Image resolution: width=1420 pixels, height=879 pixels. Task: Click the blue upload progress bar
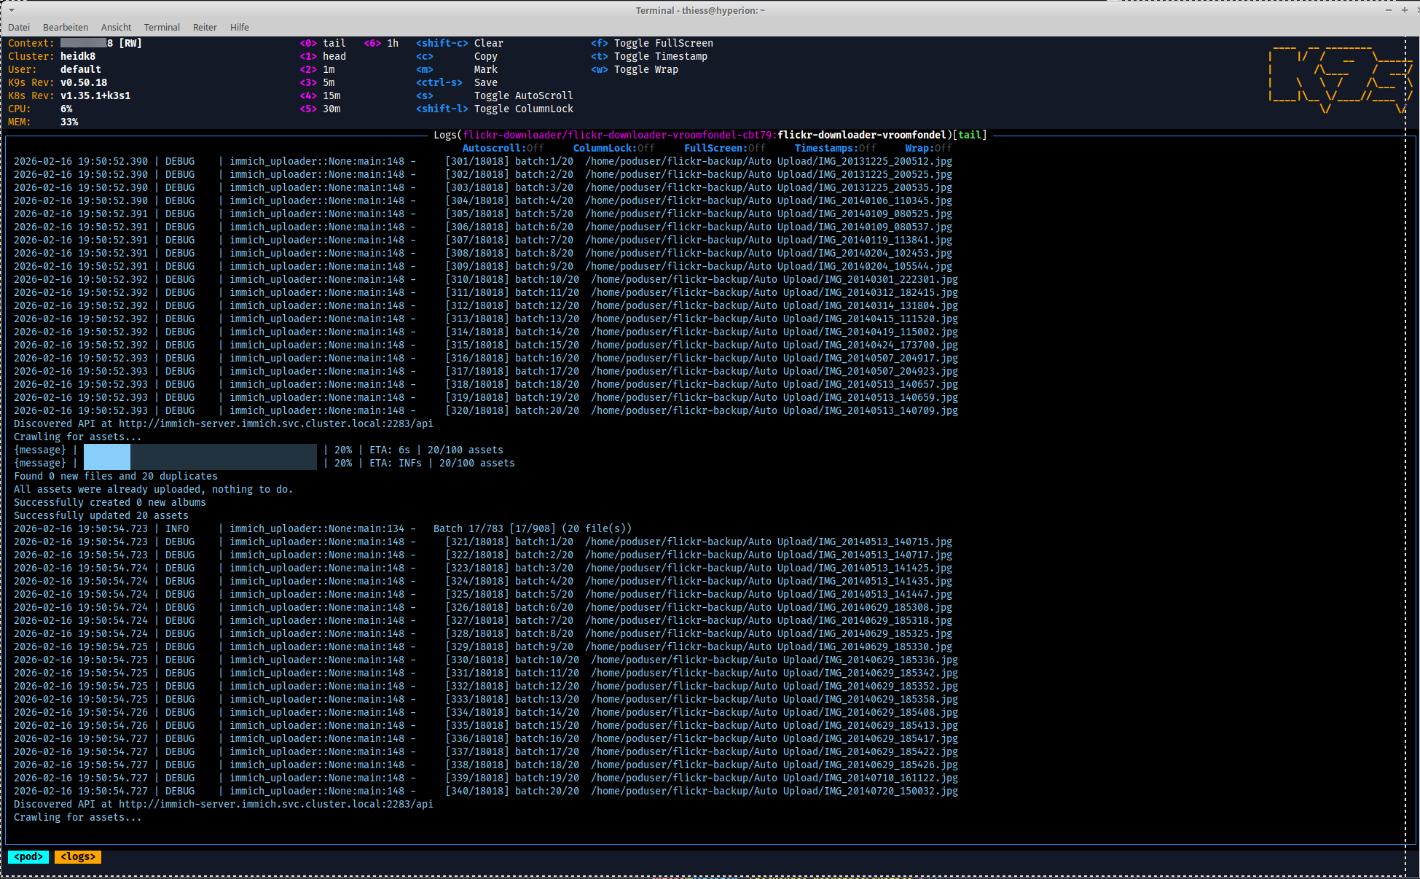(107, 457)
